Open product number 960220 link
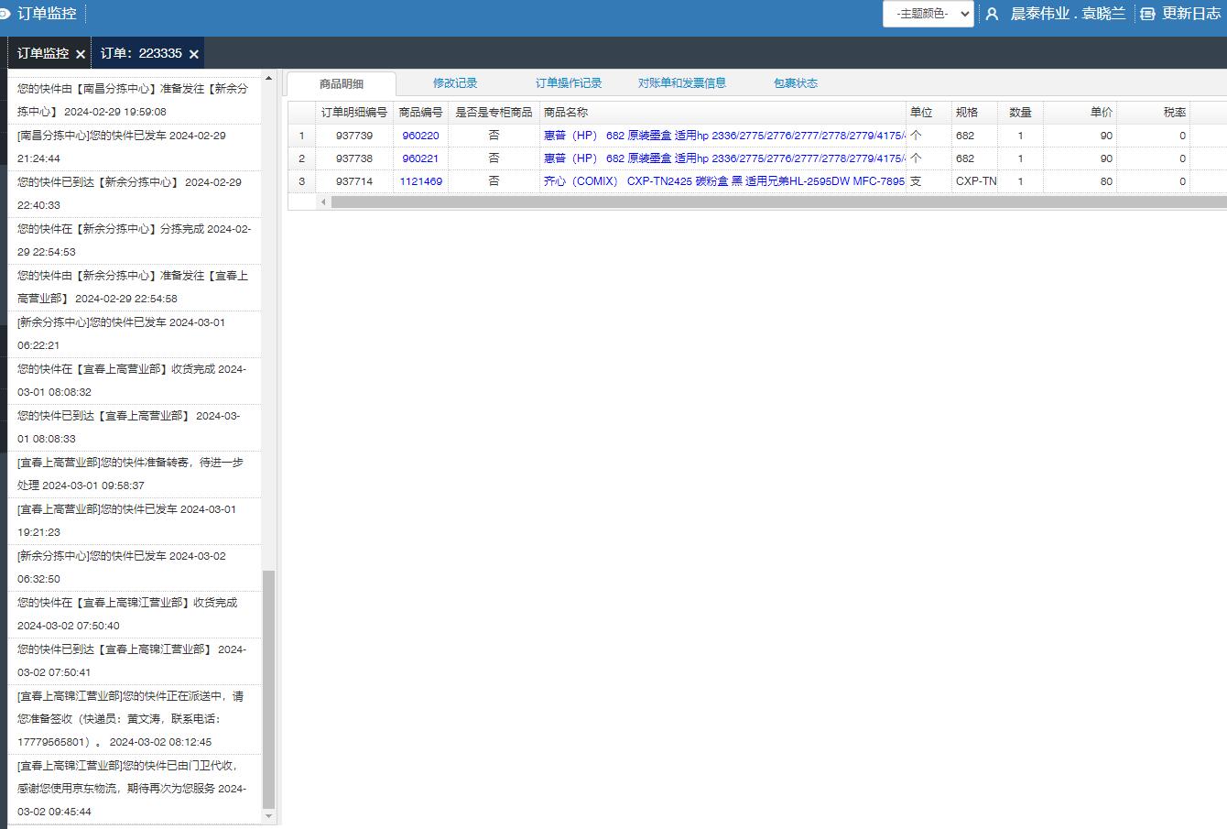1227x829 pixels. [x=420, y=136]
